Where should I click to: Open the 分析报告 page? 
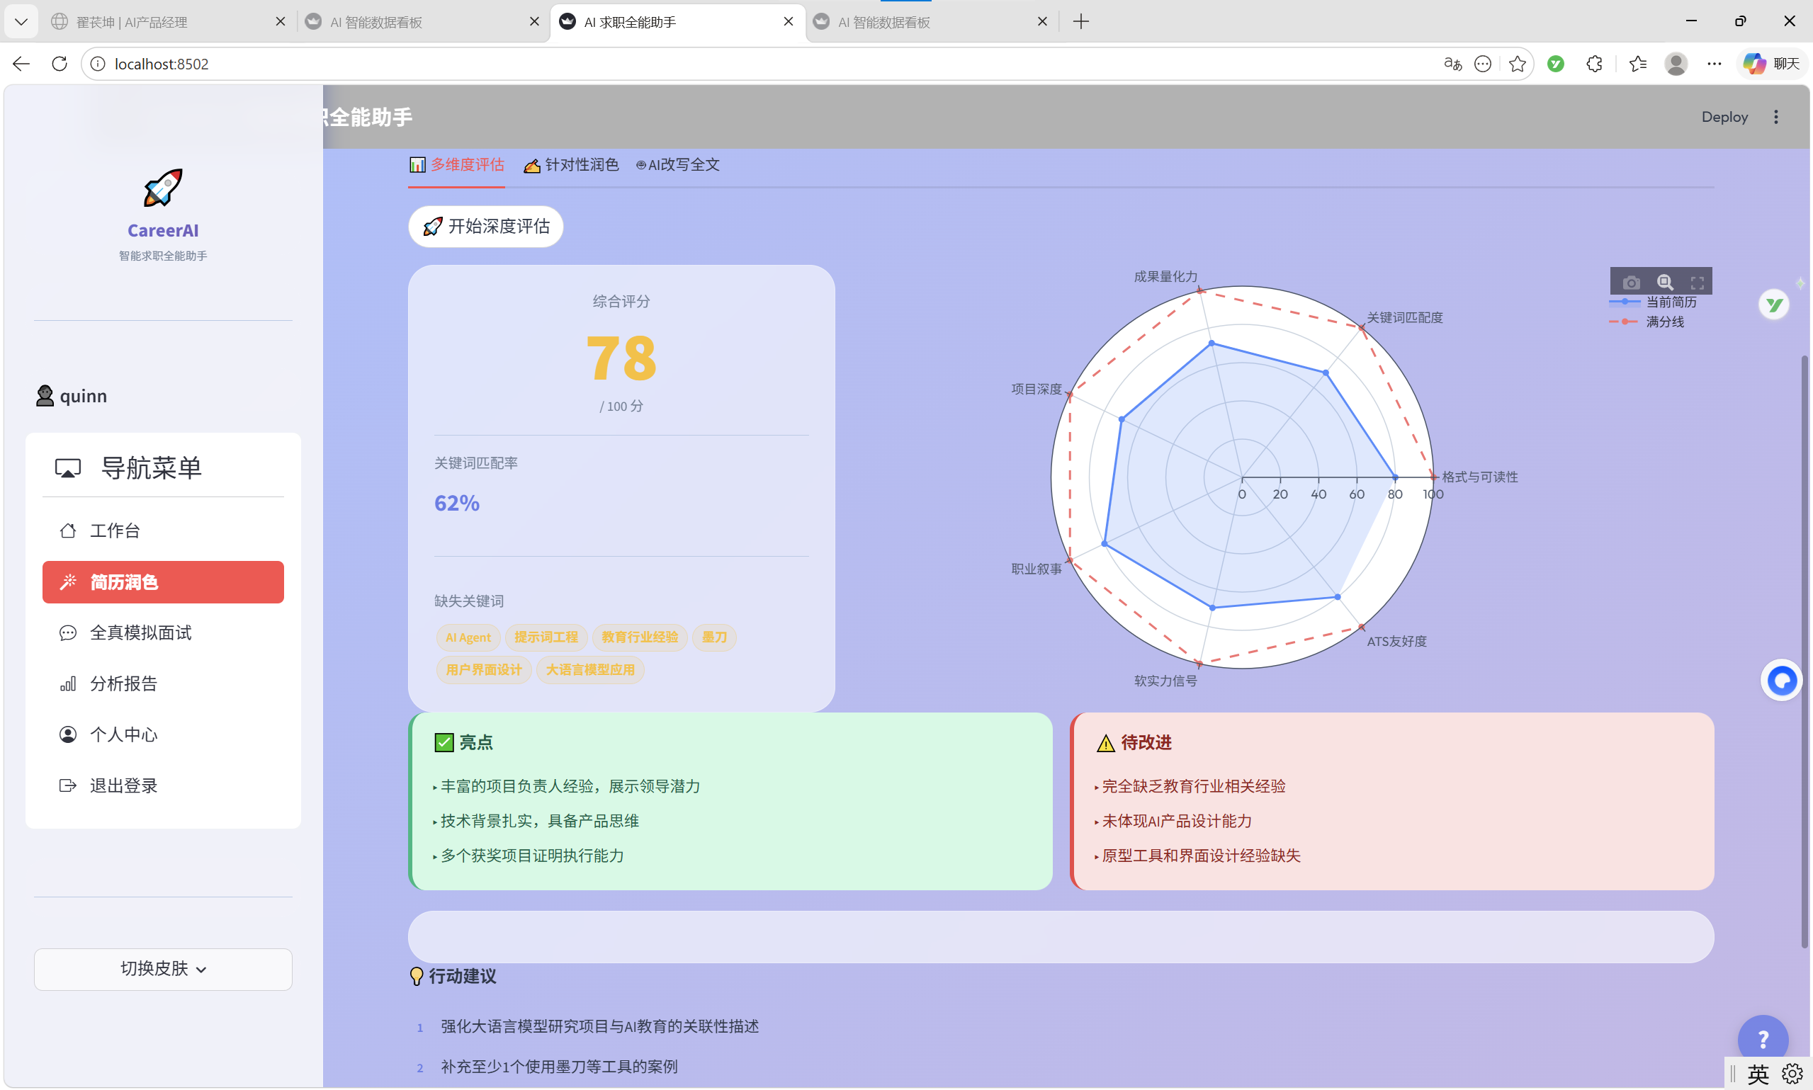click(x=123, y=683)
